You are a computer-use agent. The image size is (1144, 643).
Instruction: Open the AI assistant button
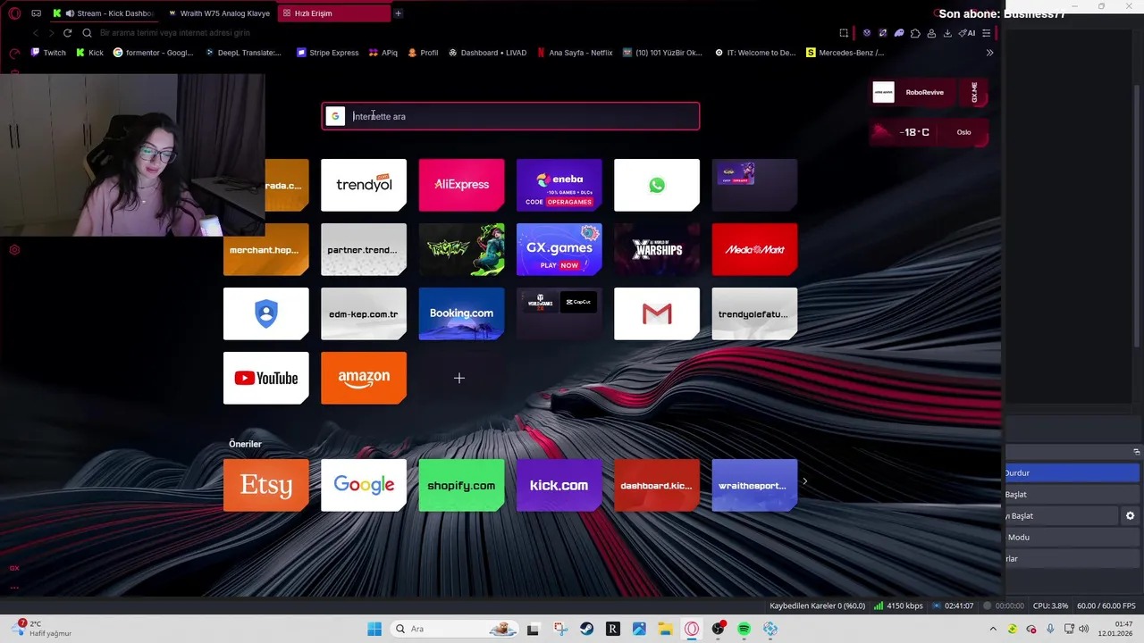coord(967,33)
